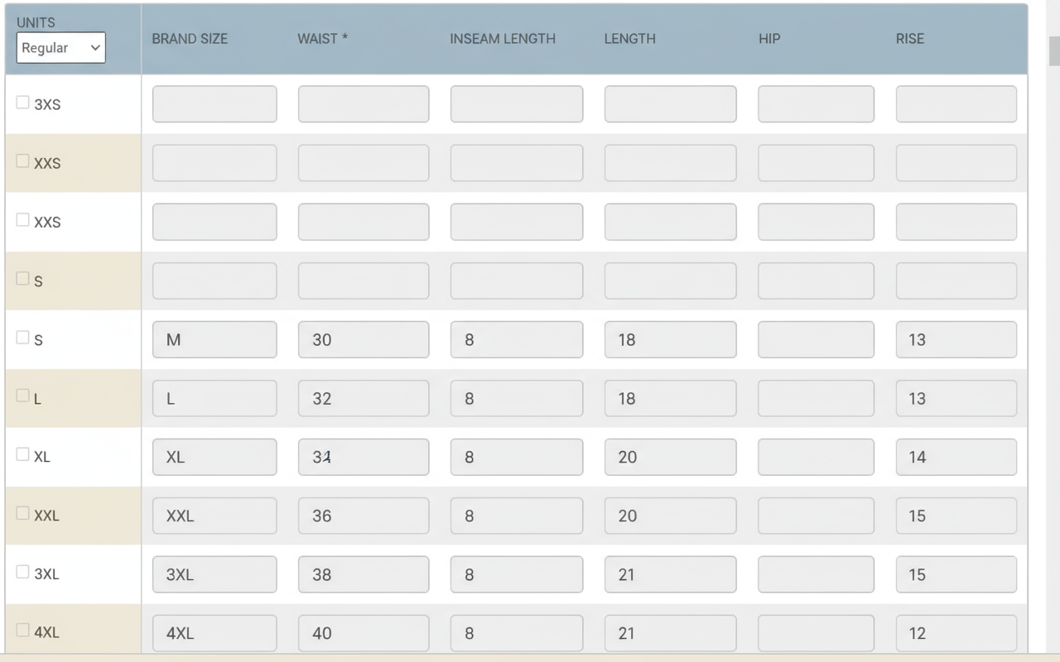The height and width of the screenshot is (662, 1060).
Task: Click the vertical scrollbar thumb
Action: pyautogui.click(x=1054, y=51)
